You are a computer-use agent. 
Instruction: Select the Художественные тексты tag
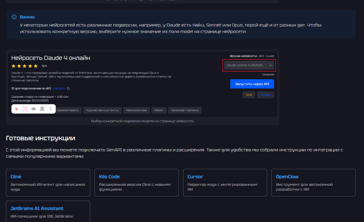(x=102, y=110)
